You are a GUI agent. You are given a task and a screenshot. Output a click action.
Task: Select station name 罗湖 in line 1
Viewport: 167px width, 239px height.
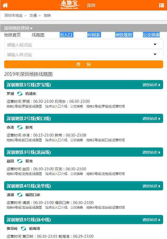(x=10, y=94)
